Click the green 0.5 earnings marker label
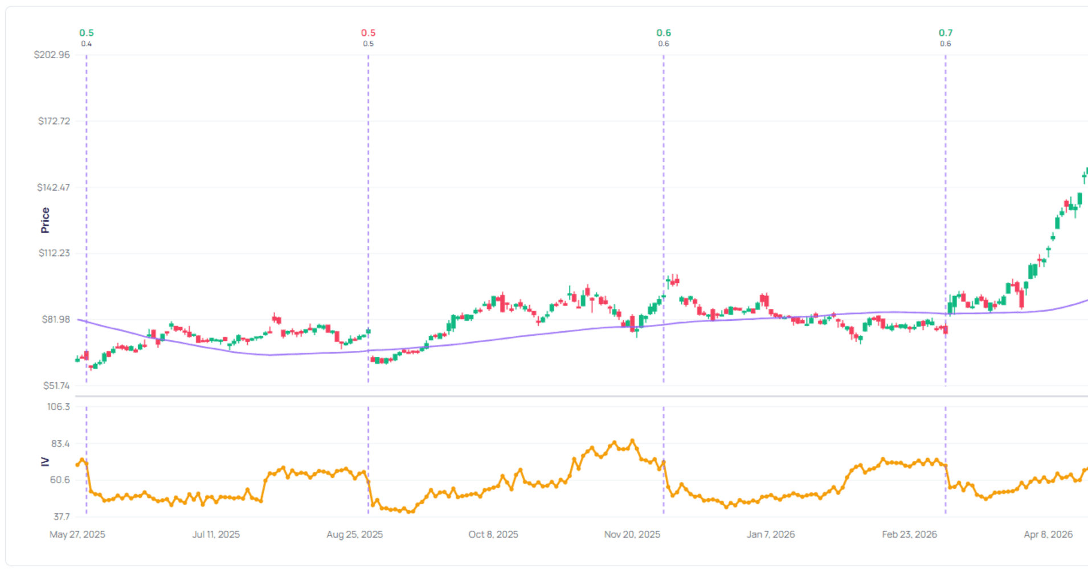Screen dimensions: 1088x569 pyautogui.click(x=87, y=33)
